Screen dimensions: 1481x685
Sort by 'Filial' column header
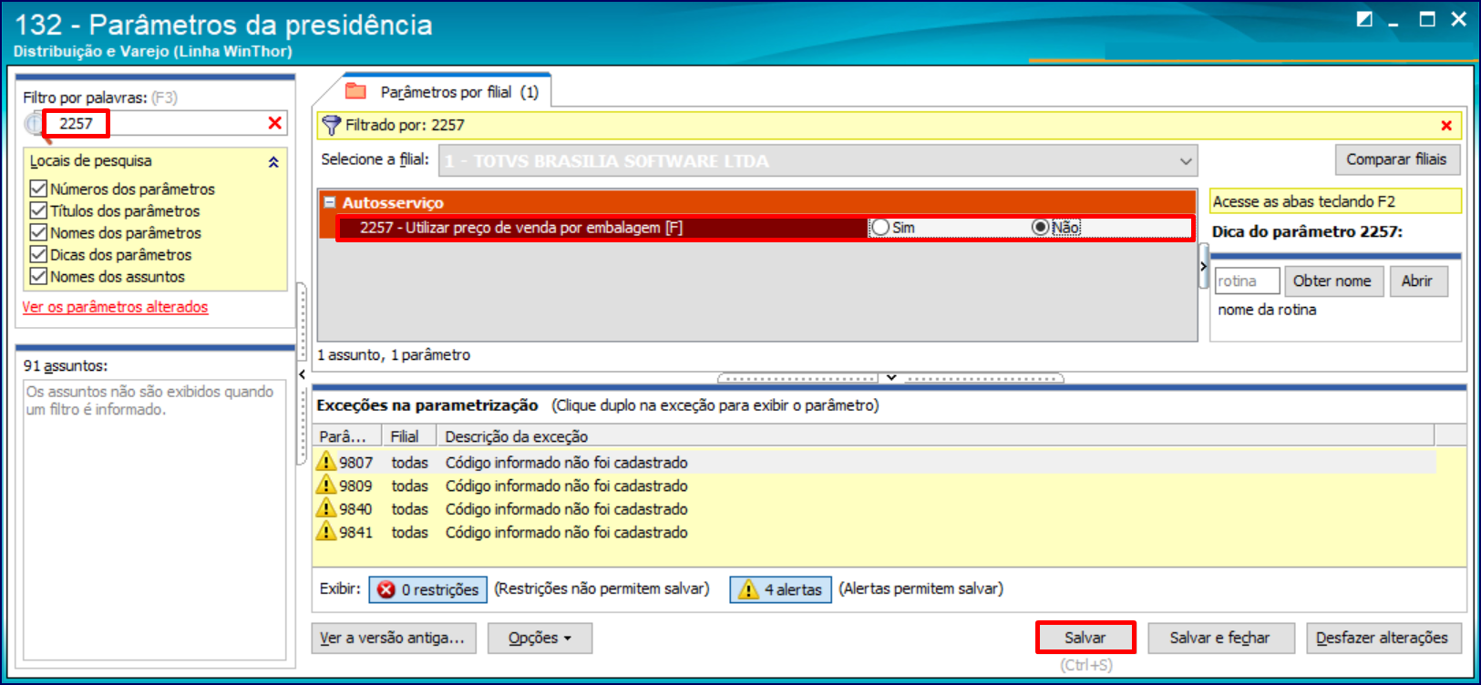pyautogui.click(x=408, y=436)
